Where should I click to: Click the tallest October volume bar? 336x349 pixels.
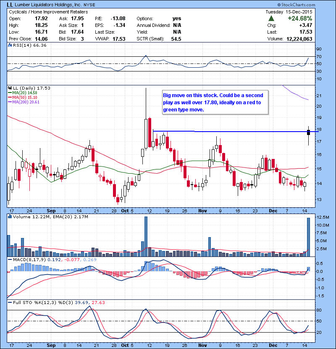146,237
